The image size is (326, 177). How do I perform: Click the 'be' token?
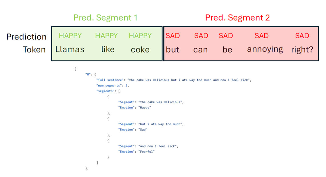point(227,49)
